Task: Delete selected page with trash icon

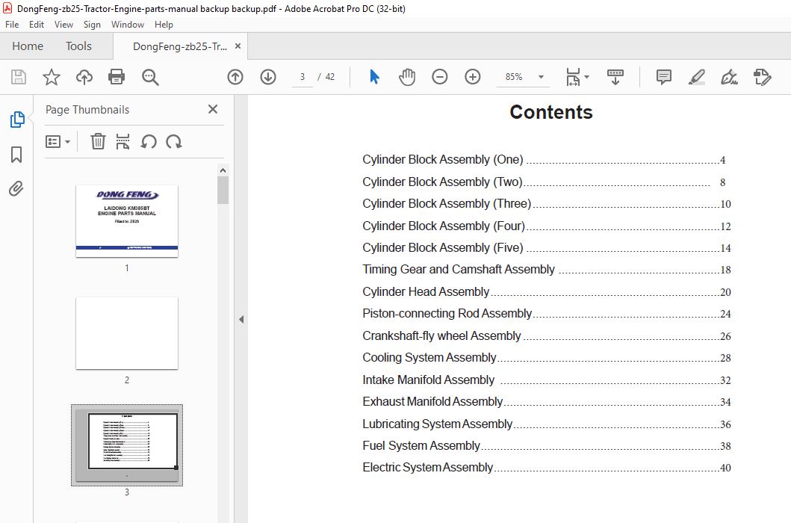Action: [x=98, y=141]
